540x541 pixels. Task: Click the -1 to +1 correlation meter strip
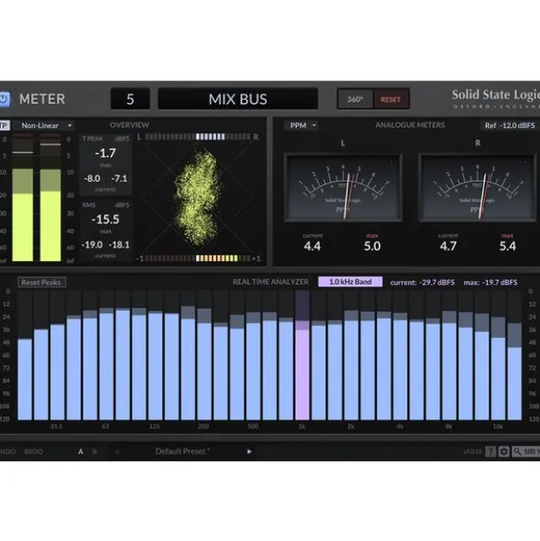pos(198,258)
